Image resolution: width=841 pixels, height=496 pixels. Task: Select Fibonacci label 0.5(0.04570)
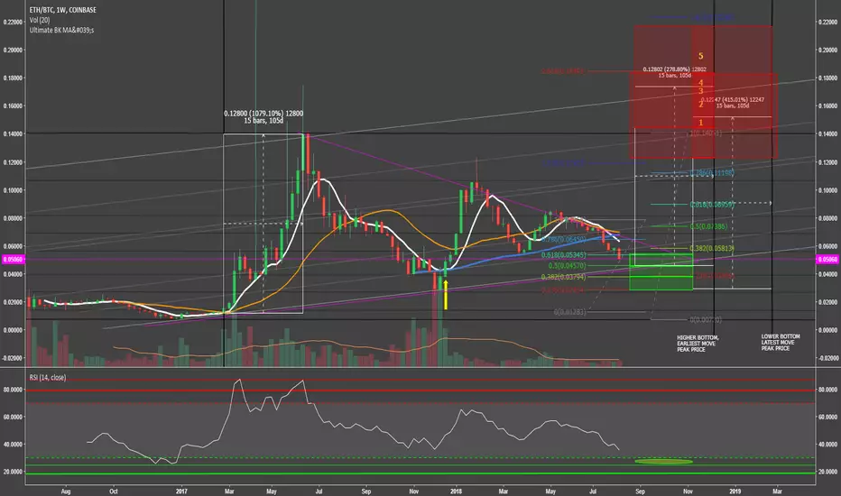point(567,266)
